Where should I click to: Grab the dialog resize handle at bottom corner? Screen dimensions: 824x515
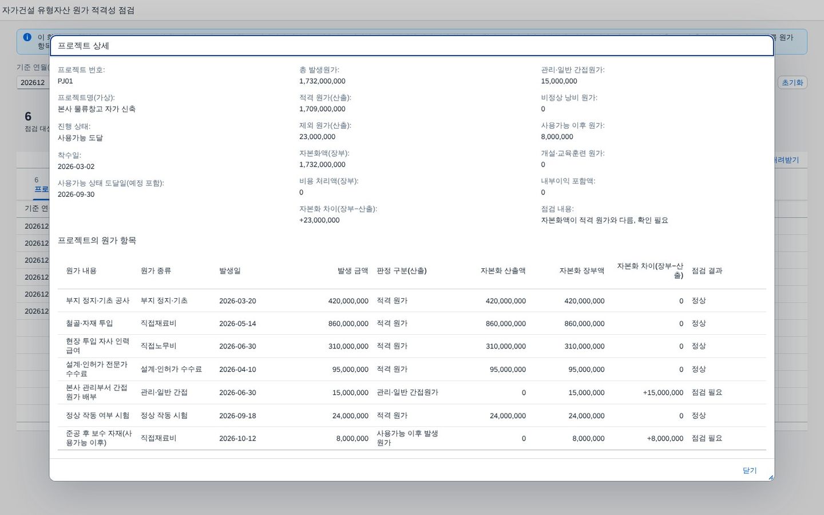pos(770,477)
